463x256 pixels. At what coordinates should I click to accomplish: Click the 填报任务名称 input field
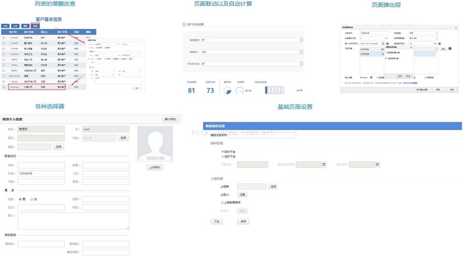pos(262,135)
